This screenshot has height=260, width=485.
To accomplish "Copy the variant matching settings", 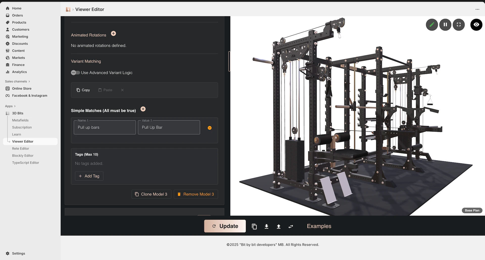I will [83, 90].
